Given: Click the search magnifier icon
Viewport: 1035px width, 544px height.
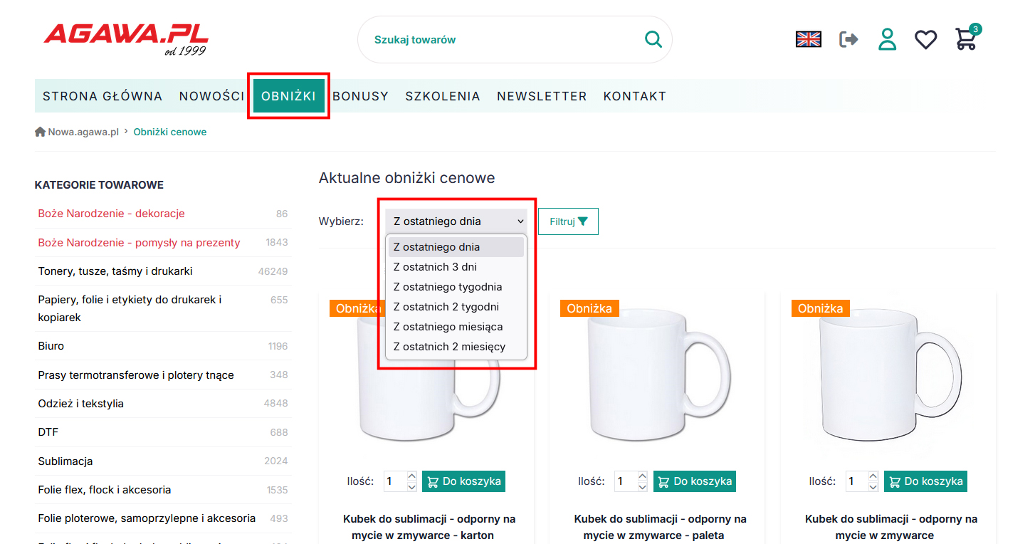Looking at the screenshot, I should click(653, 39).
